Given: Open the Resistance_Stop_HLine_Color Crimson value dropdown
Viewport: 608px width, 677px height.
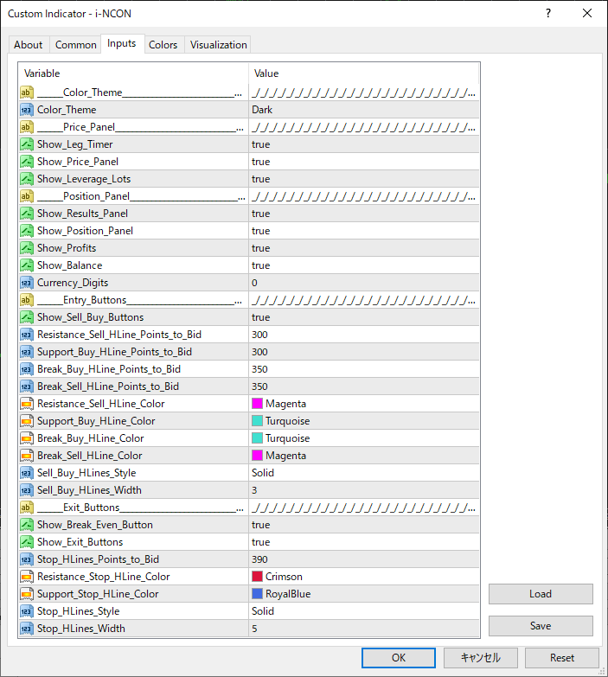Looking at the screenshot, I should pos(364,577).
